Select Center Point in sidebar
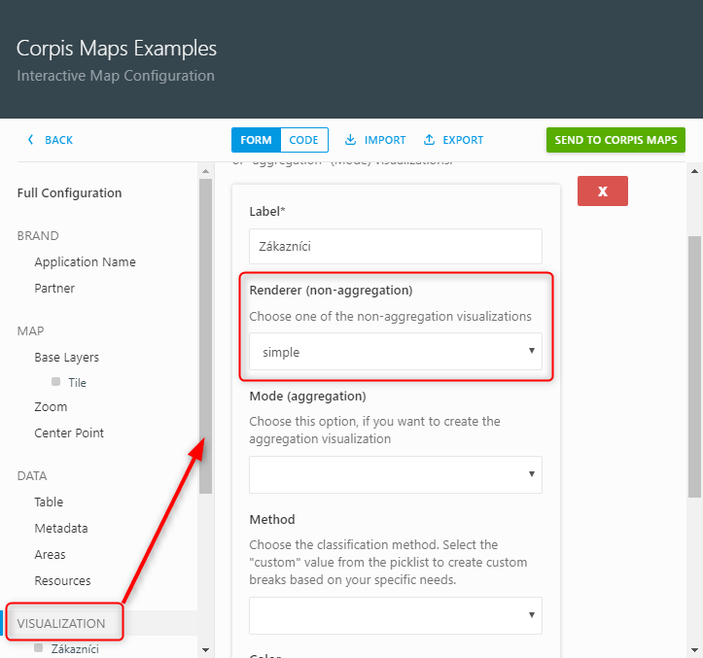 pyautogui.click(x=69, y=433)
